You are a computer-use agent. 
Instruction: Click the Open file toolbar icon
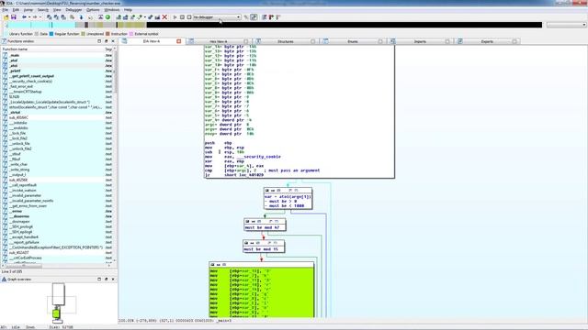[x=6, y=17]
